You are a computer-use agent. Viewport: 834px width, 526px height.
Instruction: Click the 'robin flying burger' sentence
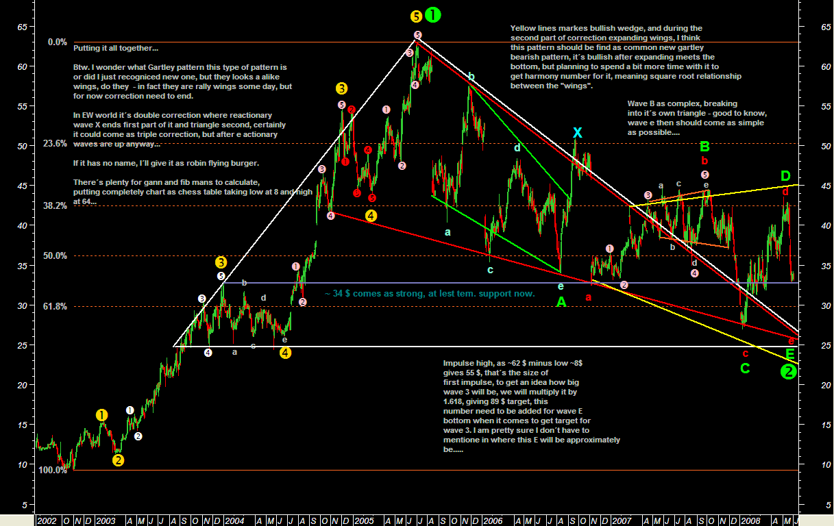coord(167,164)
